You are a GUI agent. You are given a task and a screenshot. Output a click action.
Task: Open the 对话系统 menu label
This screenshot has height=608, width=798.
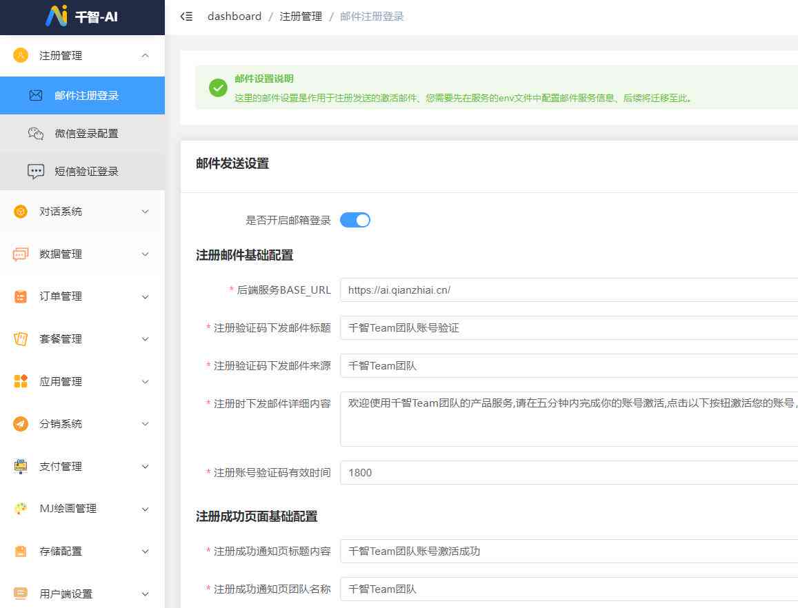tap(61, 211)
